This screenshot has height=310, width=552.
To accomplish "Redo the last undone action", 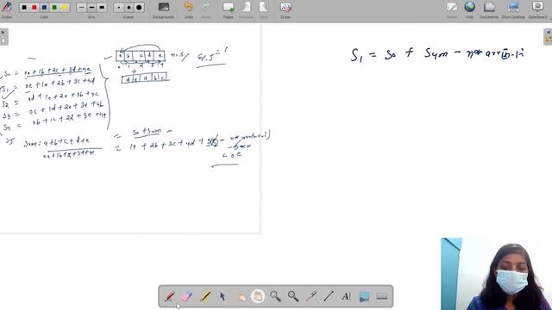I will (206, 9).
